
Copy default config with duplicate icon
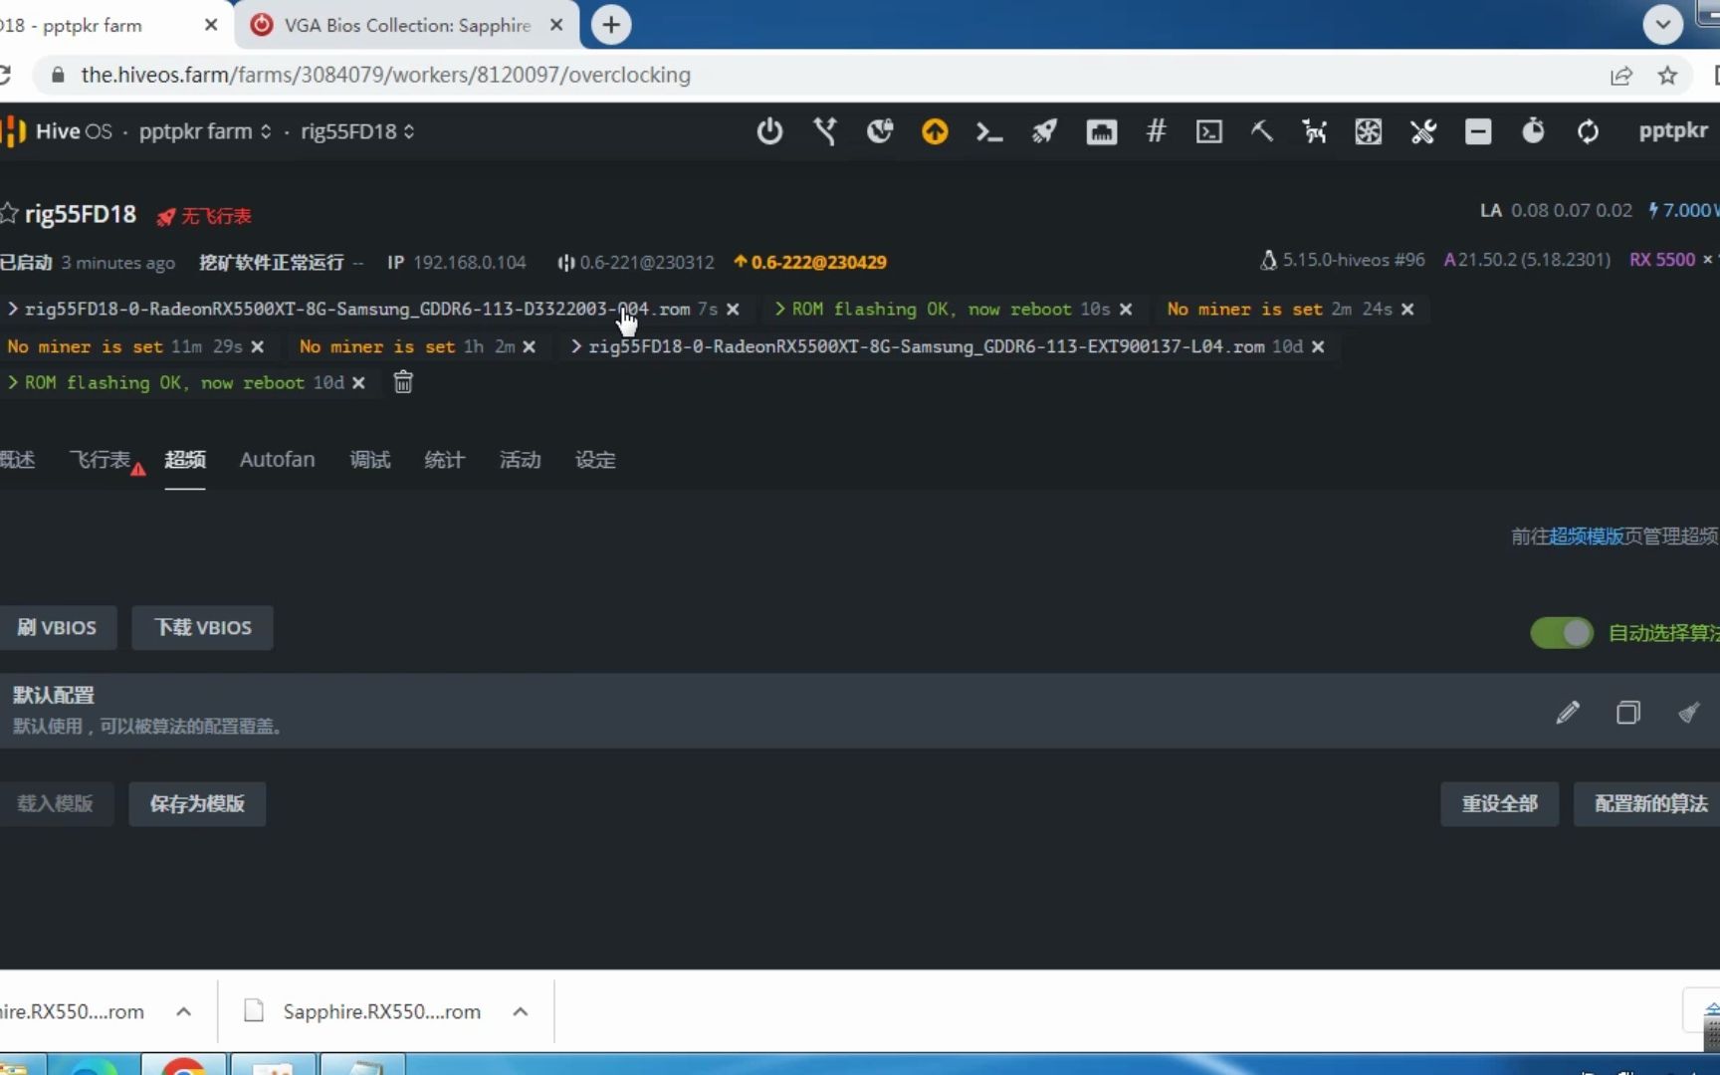coord(1628,712)
